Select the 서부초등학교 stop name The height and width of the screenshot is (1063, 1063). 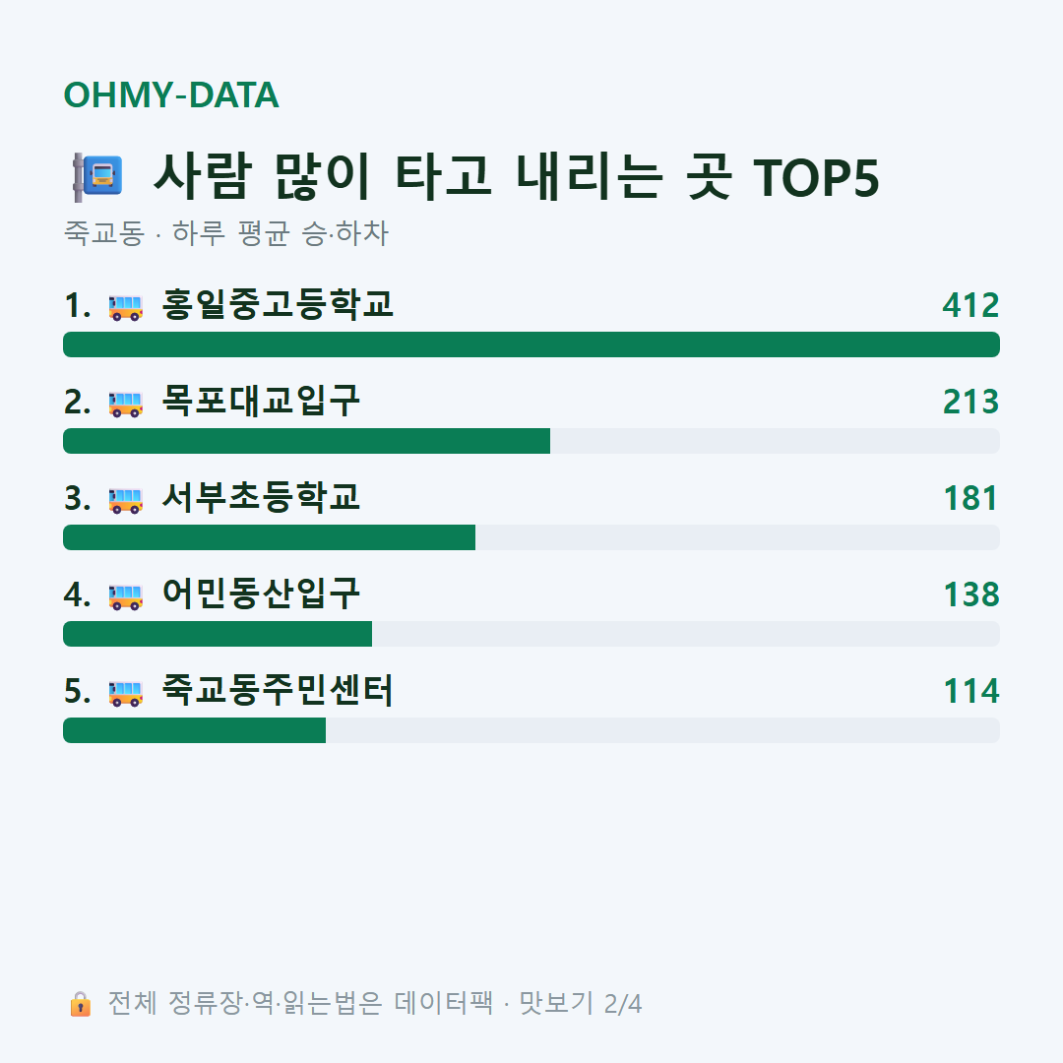[x=261, y=497]
